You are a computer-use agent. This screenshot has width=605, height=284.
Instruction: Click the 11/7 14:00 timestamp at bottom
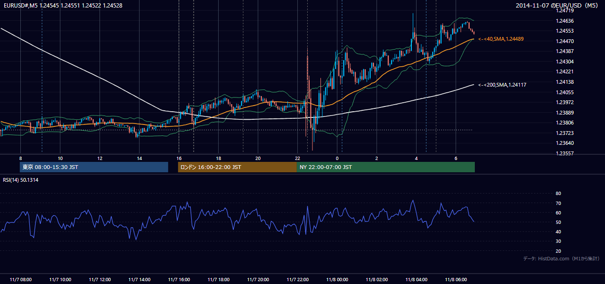coord(139,280)
